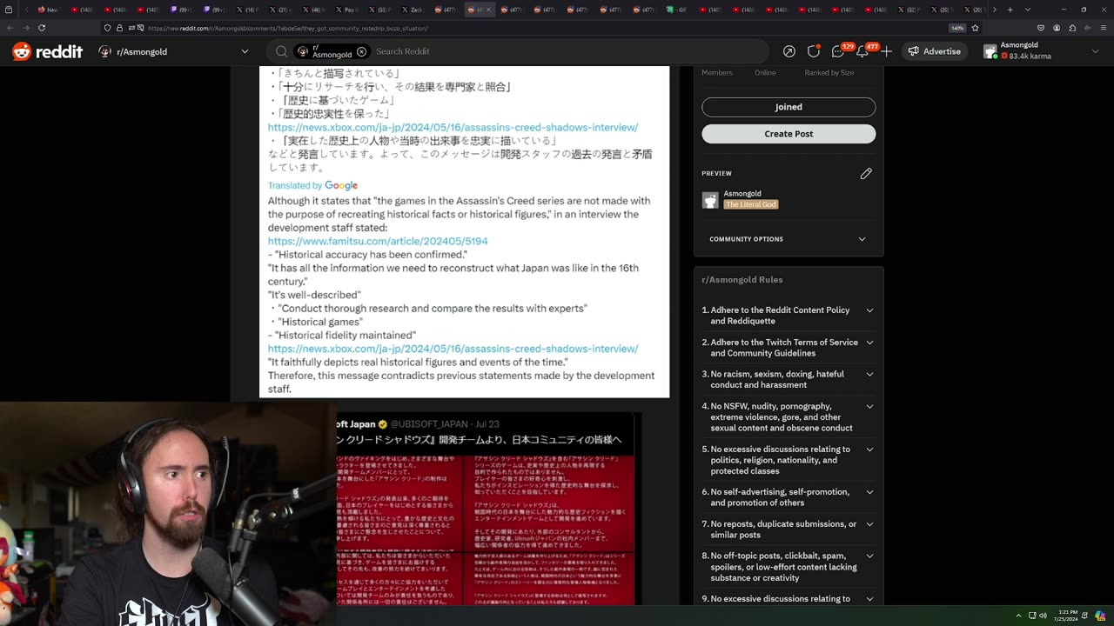Click the browser back arrow
The image size is (1114, 626).
click(x=10, y=28)
